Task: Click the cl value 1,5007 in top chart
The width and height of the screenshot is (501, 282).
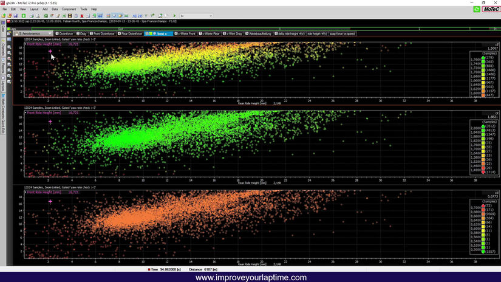Action: (x=492, y=48)
